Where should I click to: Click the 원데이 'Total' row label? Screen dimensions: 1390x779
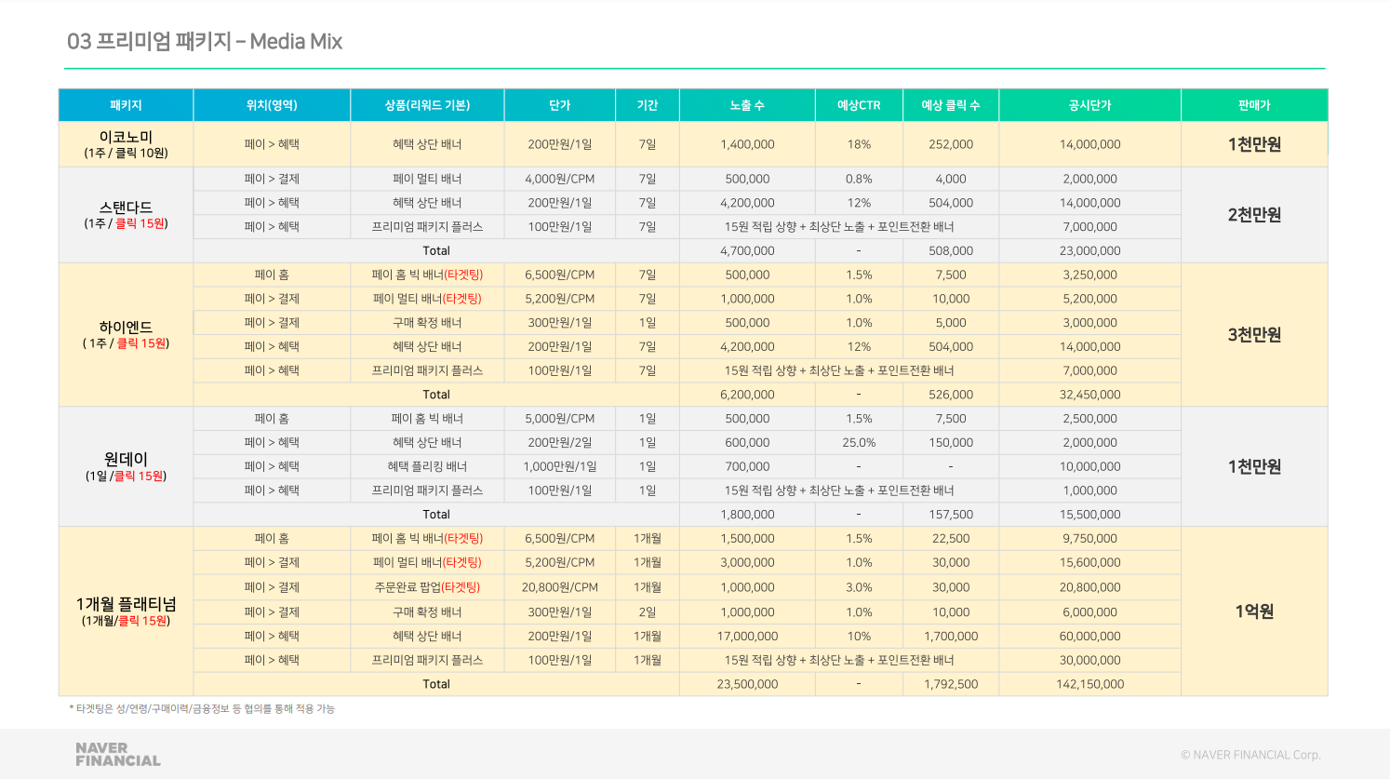point(436,514)
